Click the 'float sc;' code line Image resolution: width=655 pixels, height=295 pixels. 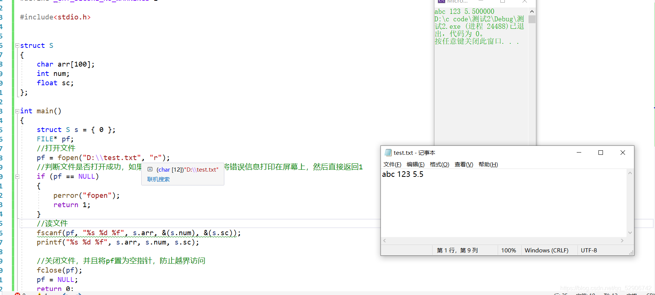click(55, 83)
